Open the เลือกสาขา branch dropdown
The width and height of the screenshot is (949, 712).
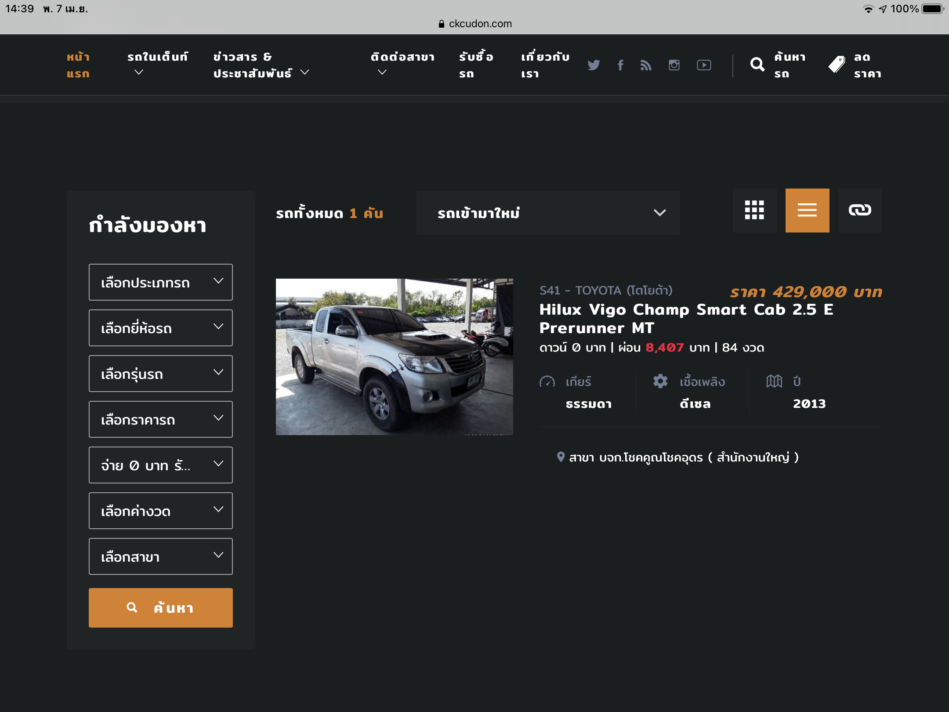coord(161,556)
